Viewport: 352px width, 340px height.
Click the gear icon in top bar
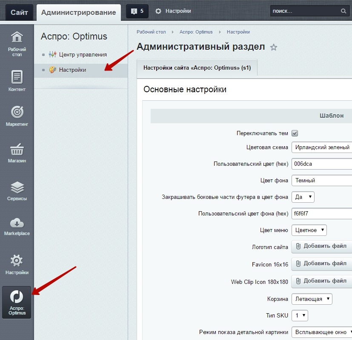point(158,11)
